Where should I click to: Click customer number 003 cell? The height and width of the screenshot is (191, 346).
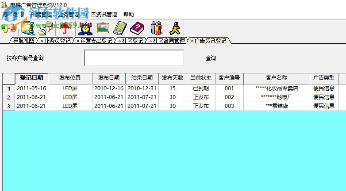click(229, 106)
